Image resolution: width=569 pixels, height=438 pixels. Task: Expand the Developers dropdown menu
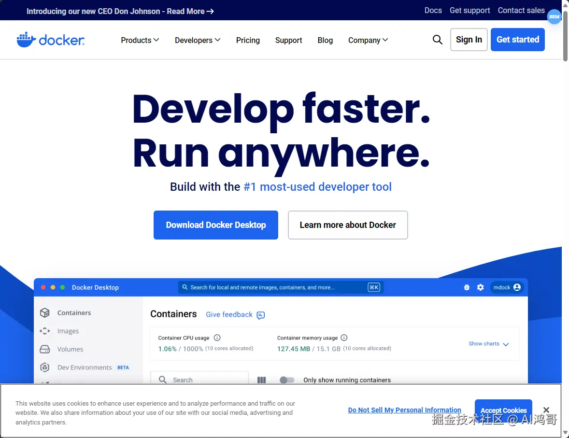198,40
